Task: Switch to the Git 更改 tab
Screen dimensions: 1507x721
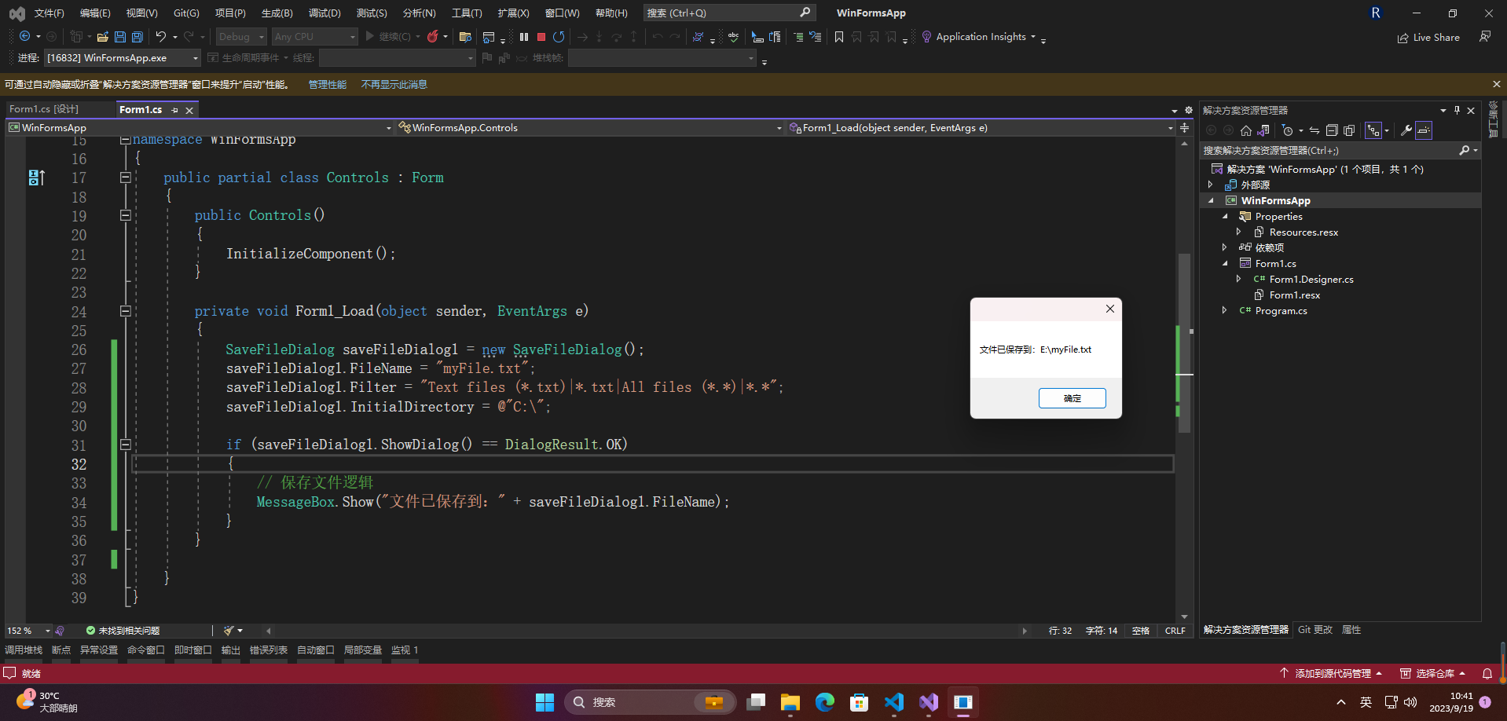Action: tap(1315, 630)
